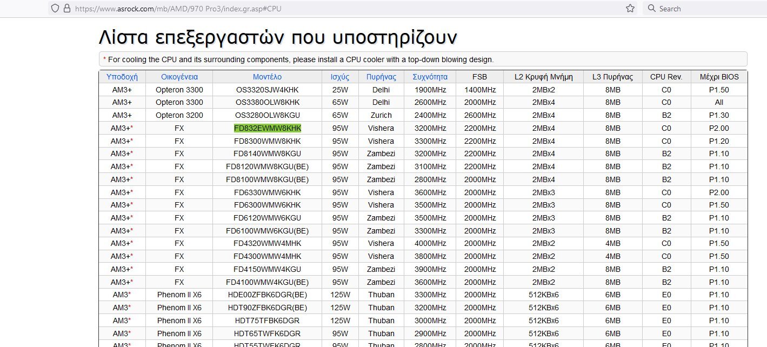Select model FD4320WMW4MHK

click(x=268, y=243)
